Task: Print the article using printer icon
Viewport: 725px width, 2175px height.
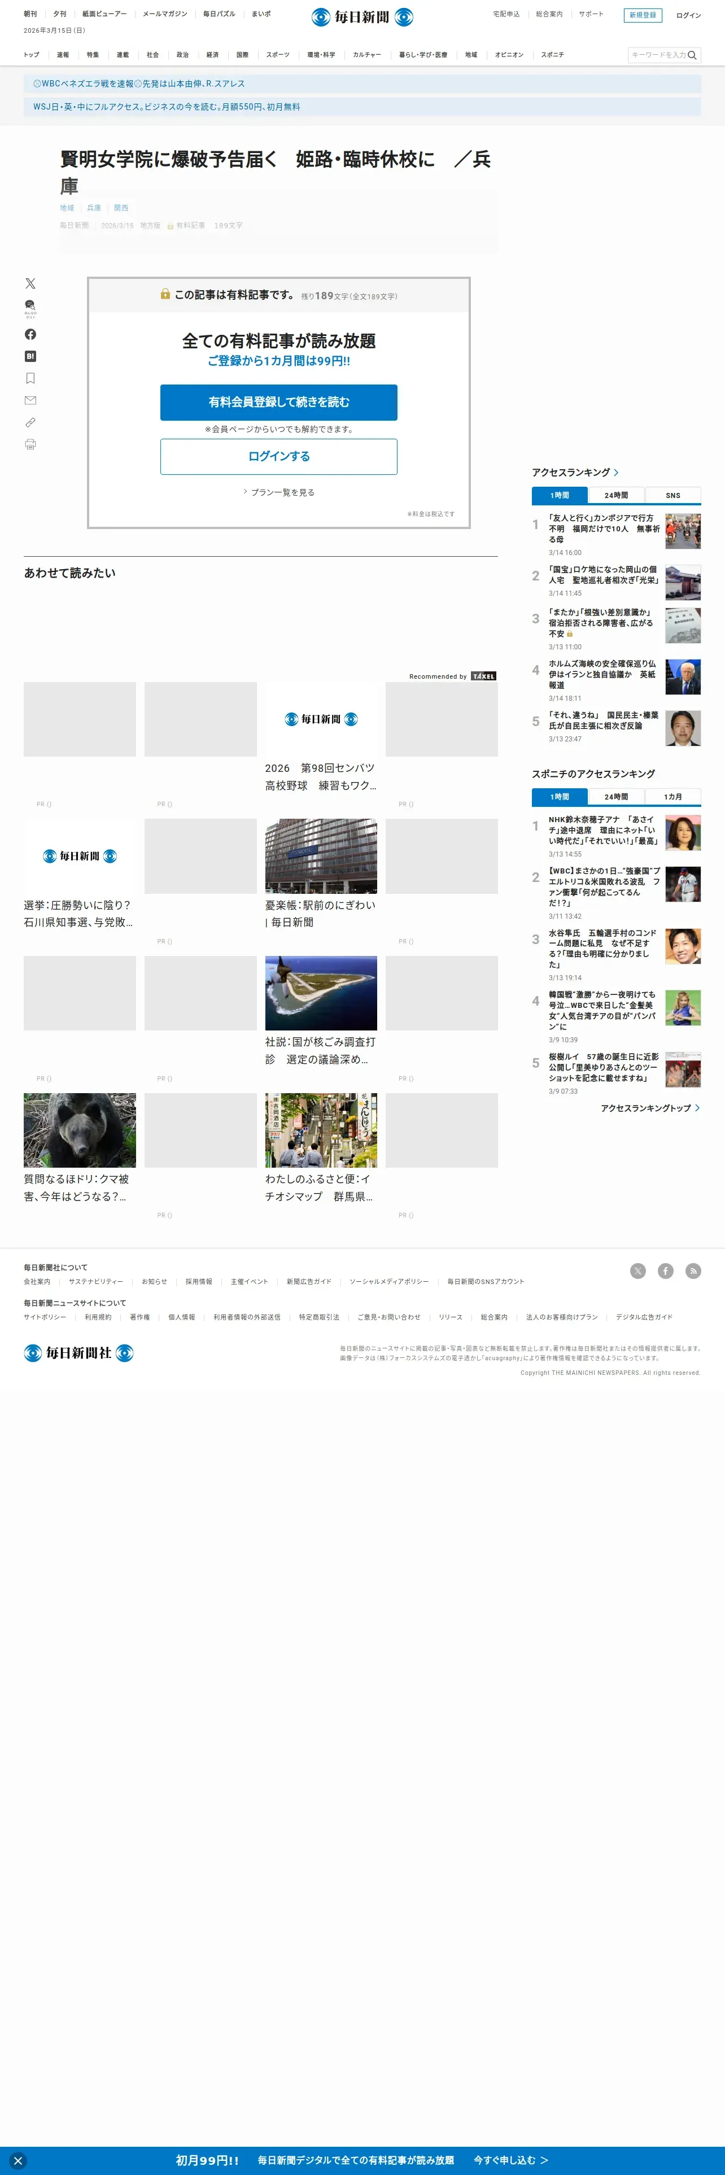Action: (x=30, y=444)
